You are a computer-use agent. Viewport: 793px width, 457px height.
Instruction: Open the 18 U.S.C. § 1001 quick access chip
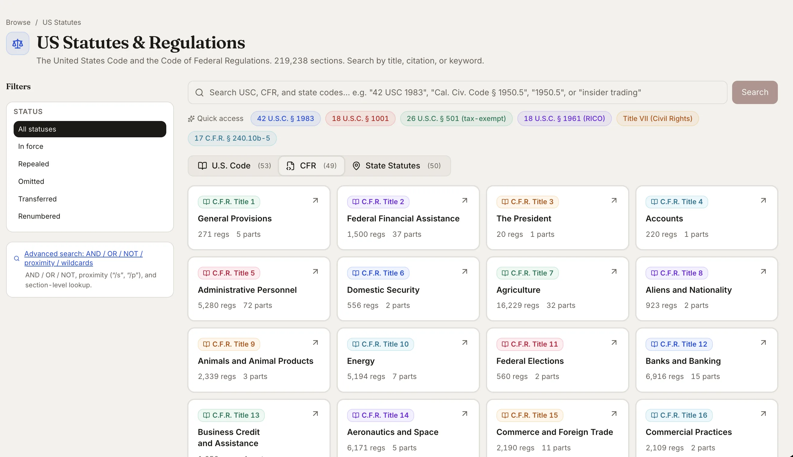360,119
